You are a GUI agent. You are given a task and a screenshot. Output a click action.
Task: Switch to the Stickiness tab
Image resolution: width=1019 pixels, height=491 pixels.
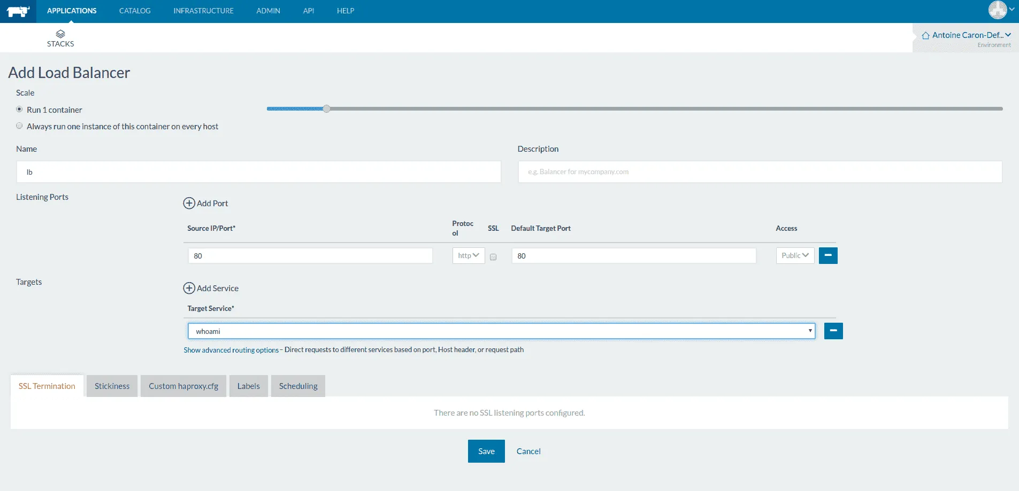click(x=112, y=386)
